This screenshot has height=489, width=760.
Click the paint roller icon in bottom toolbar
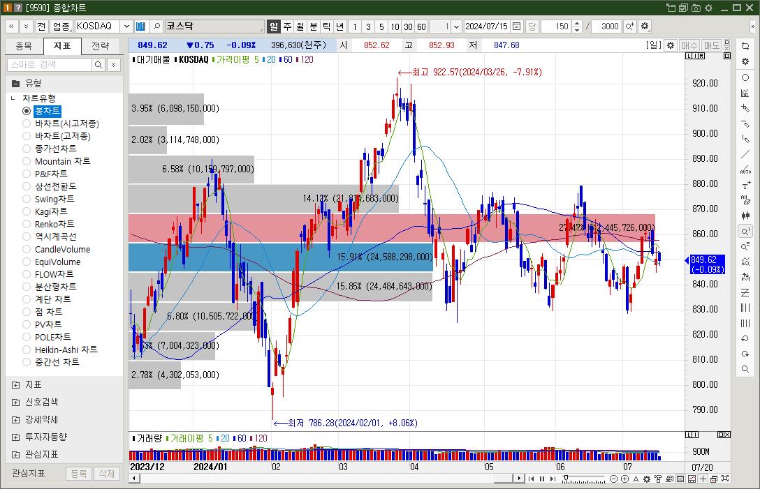658,479
